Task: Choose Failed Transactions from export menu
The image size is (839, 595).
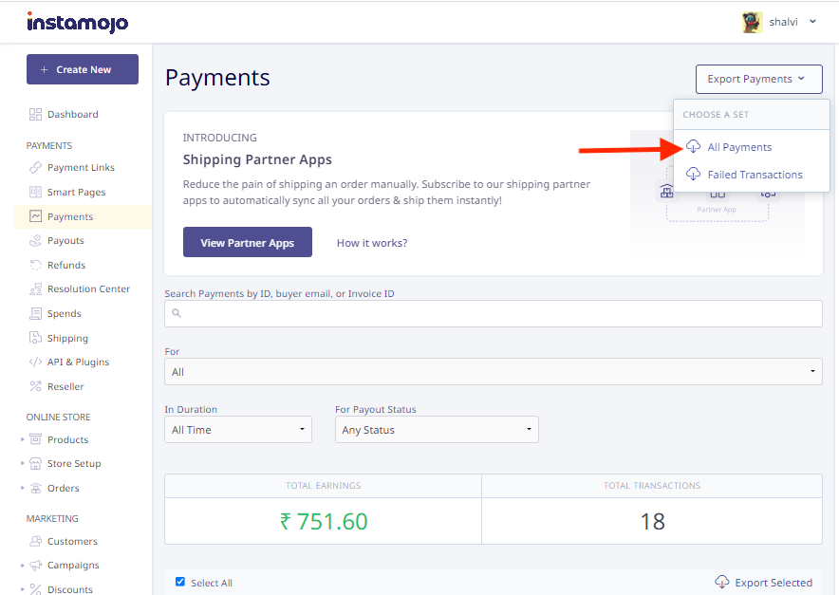Action: (x=755, y=175)
